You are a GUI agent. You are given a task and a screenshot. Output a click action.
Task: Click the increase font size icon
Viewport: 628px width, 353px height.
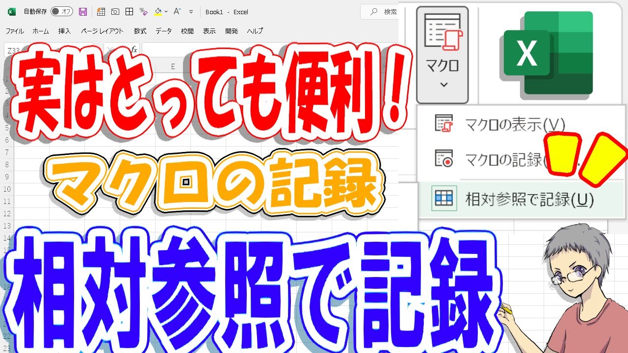(178, 12)
